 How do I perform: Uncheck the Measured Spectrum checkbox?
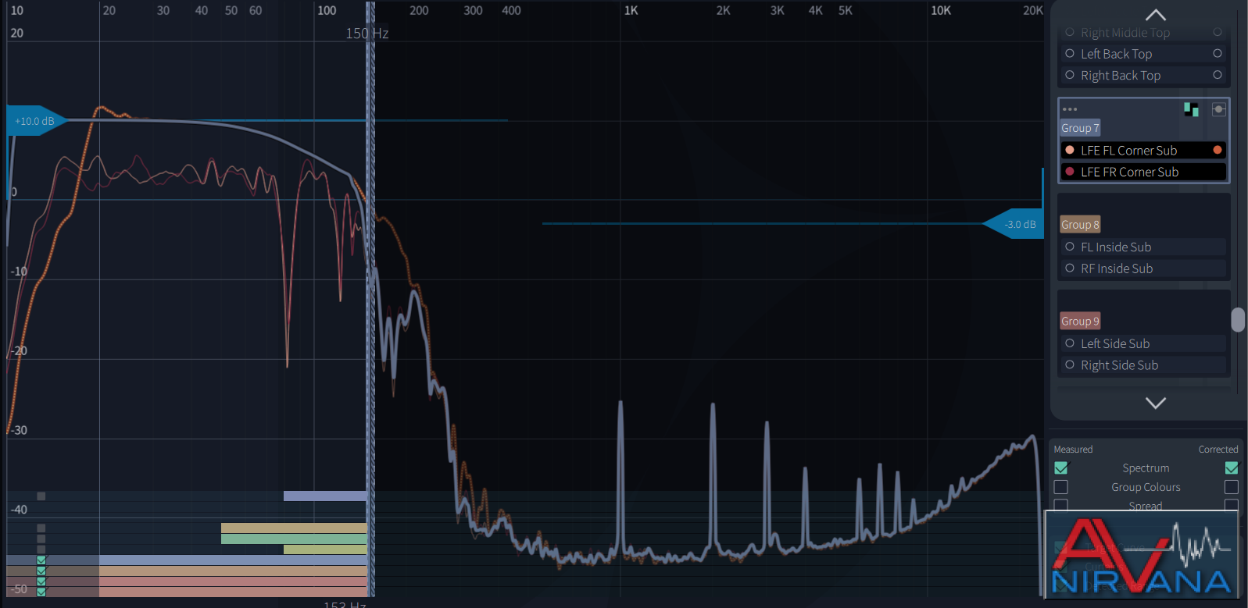pos(1061,468)
